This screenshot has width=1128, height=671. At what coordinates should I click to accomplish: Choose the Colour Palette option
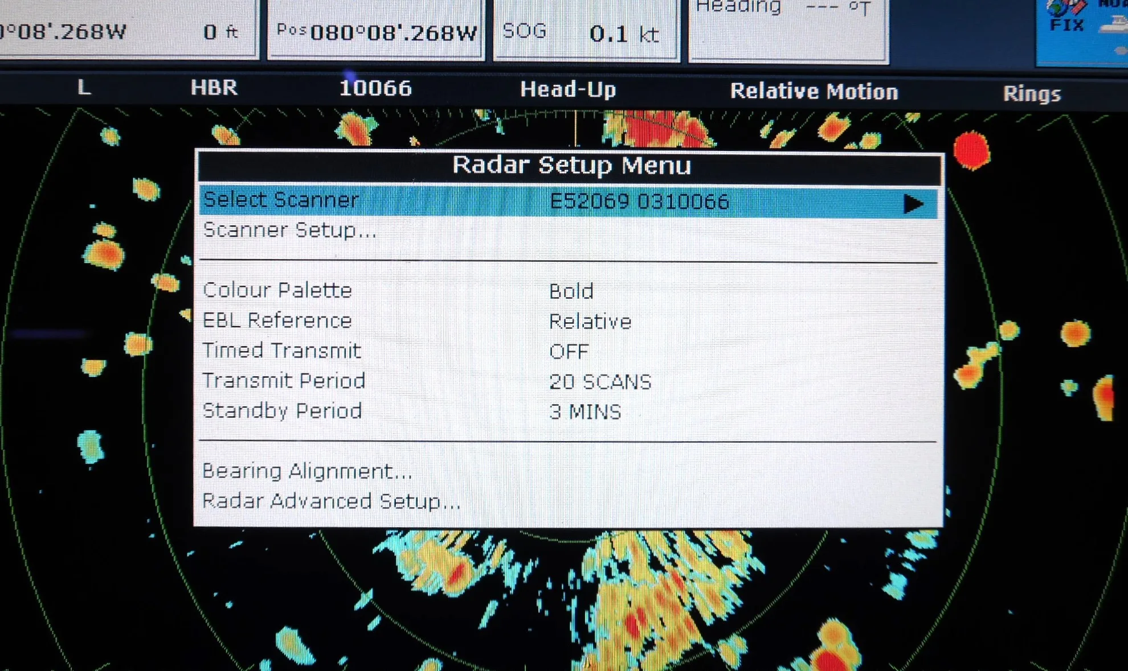click(277, 290)
